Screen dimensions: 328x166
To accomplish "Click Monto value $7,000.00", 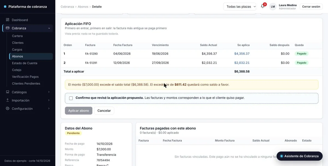I will (x=104, y=149).
